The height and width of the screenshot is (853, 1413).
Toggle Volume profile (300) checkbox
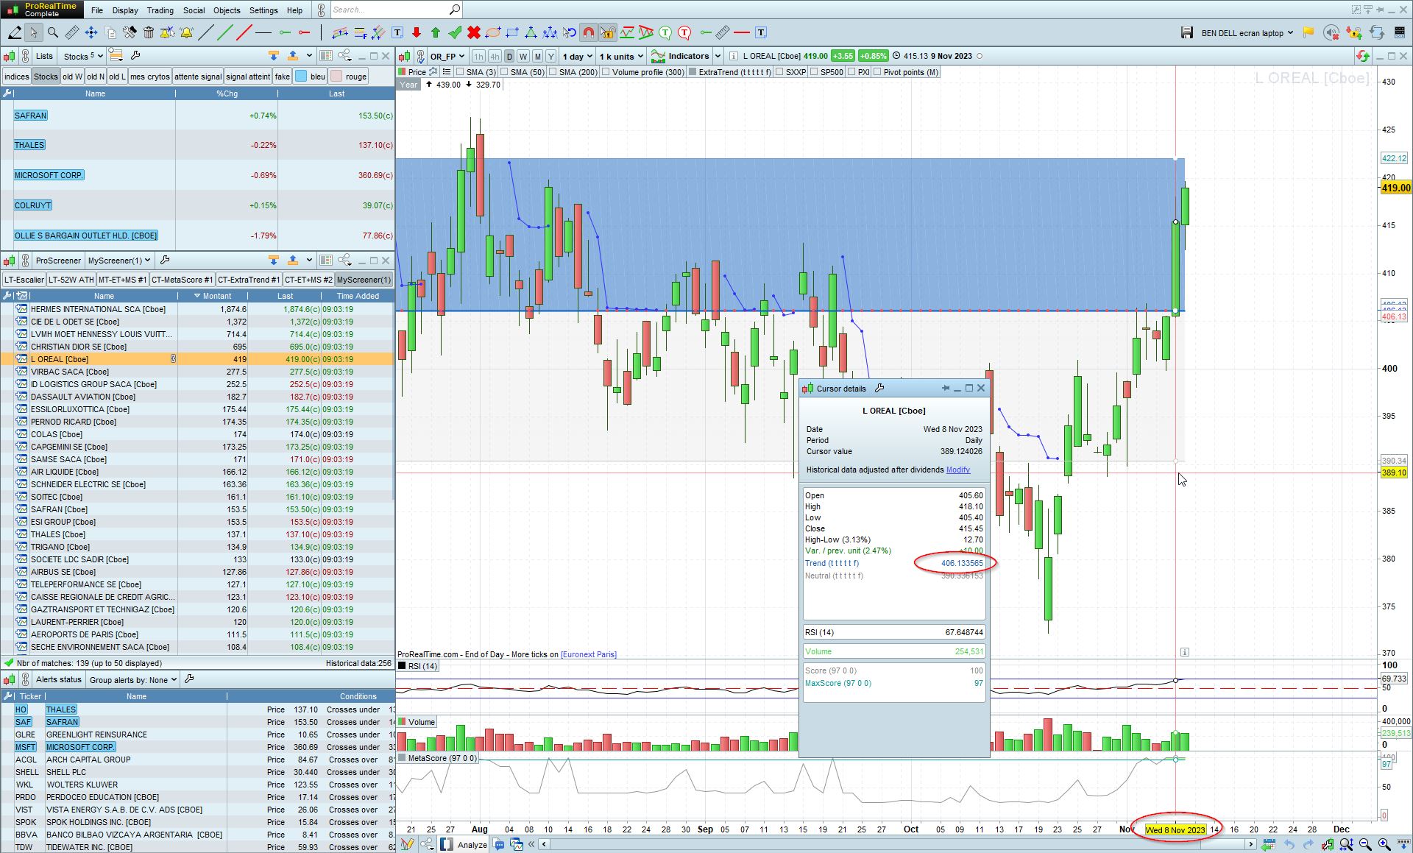point(606,72)
